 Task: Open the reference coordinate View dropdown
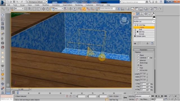[59, 8]
